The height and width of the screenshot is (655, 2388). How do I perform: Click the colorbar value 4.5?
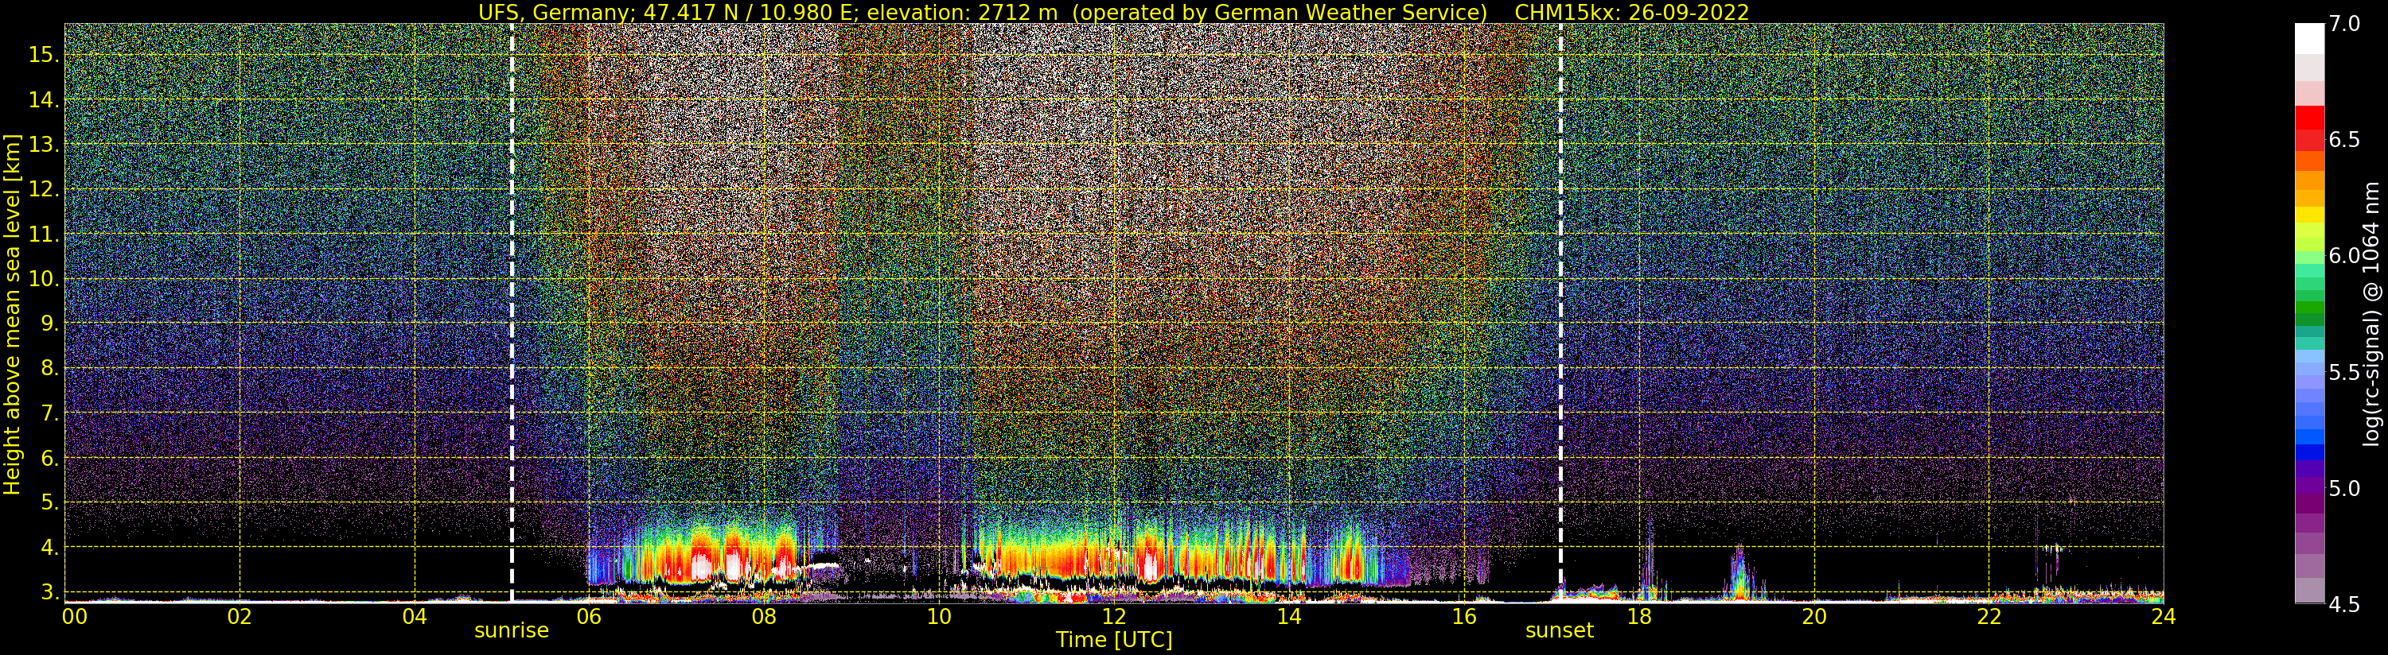coord(2344,605)
